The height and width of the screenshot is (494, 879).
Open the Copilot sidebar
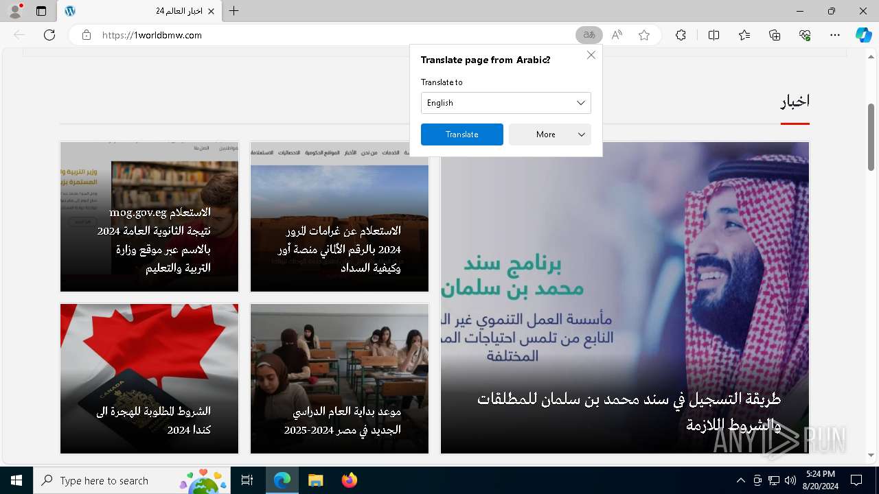(x=863, y=35)
